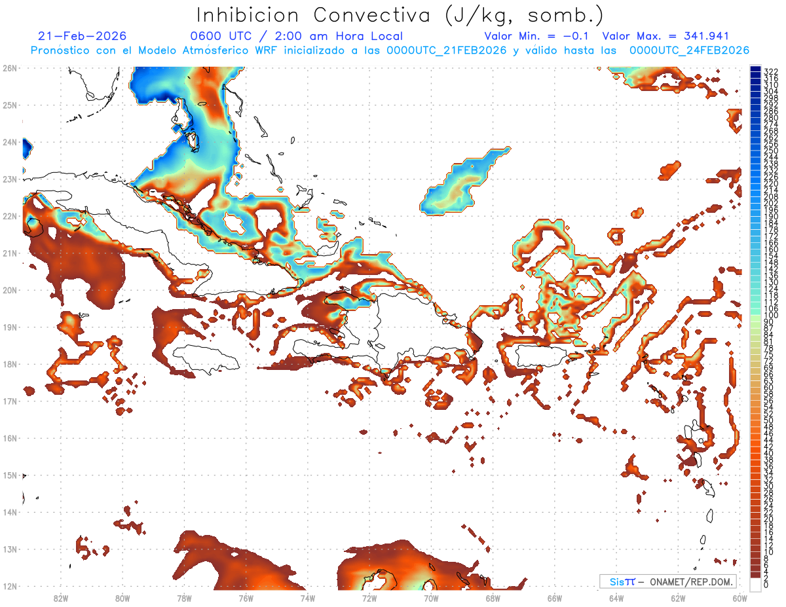Screen dimensions: 786x607
Task: Click the "17N" latitude label
Action: click(9, 401)
